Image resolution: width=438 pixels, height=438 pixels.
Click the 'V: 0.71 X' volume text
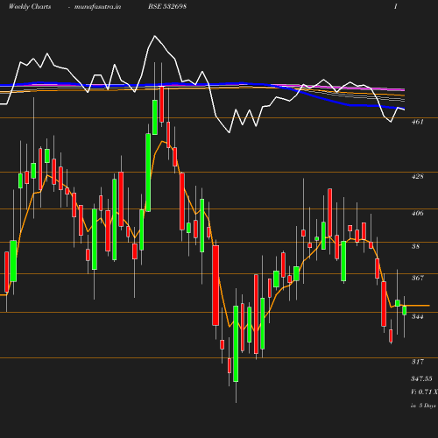424,392
